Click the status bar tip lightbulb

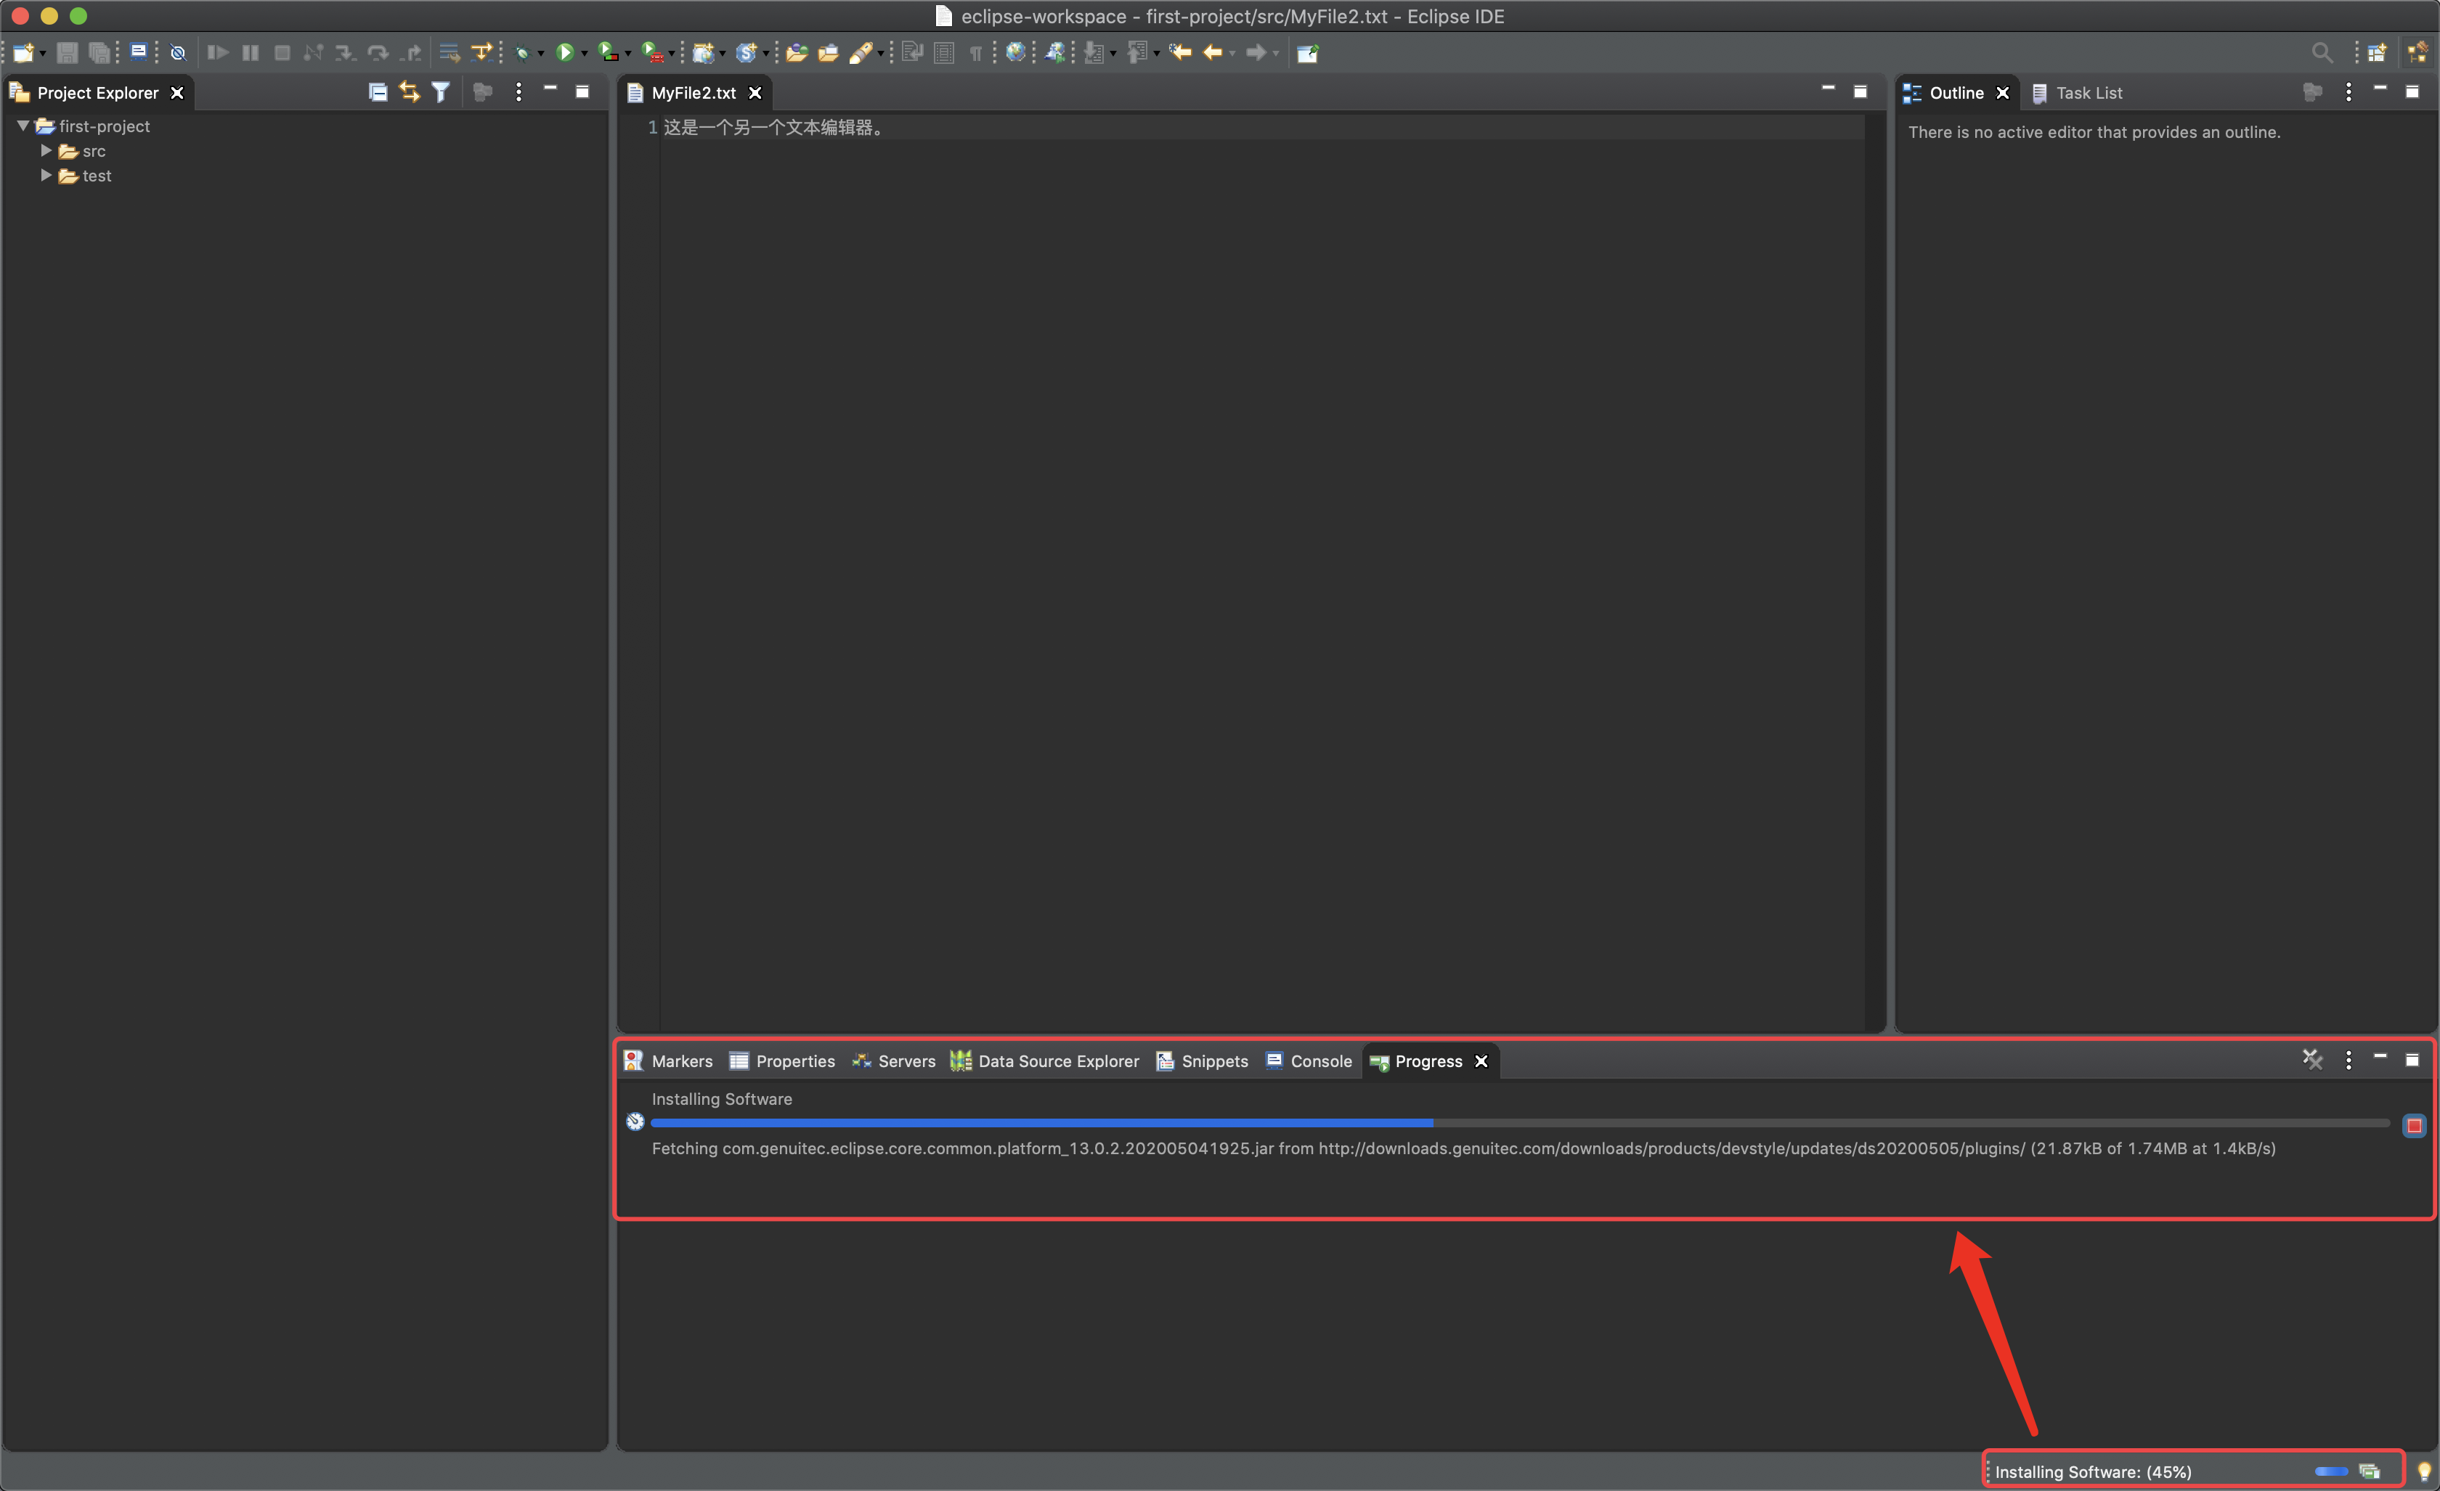(2424, 1471)
